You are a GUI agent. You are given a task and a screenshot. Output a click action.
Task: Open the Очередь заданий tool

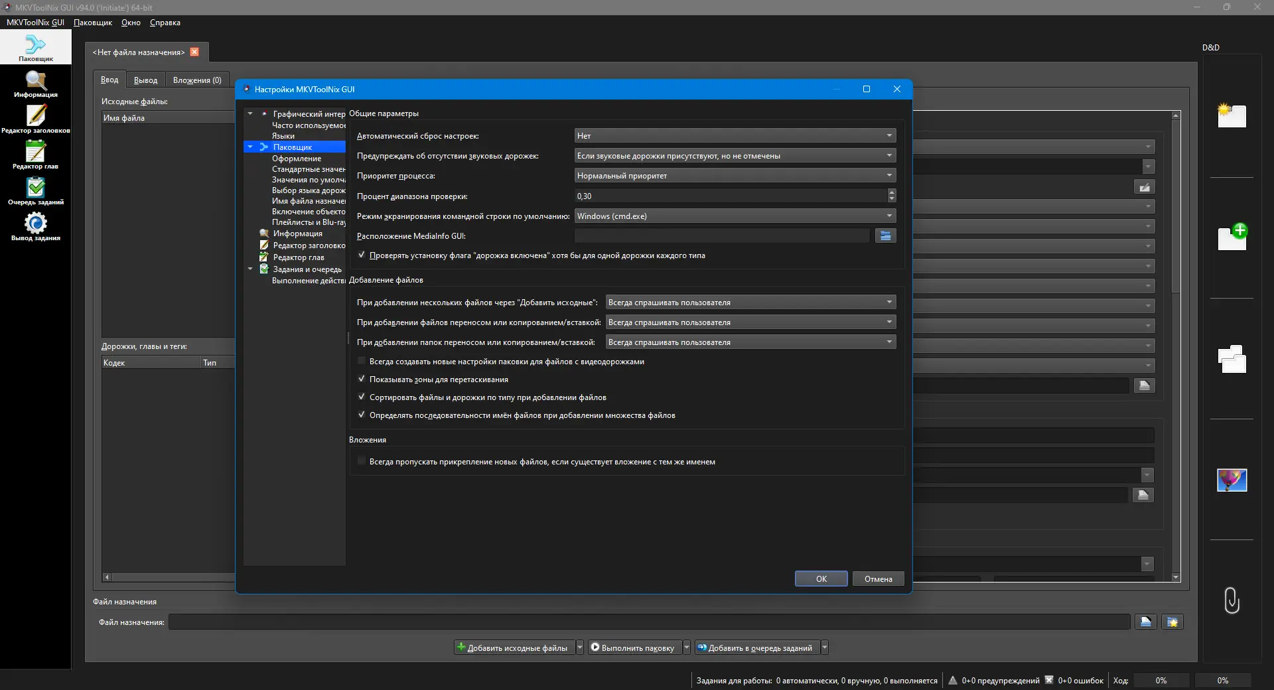click(x=36, y=192)
